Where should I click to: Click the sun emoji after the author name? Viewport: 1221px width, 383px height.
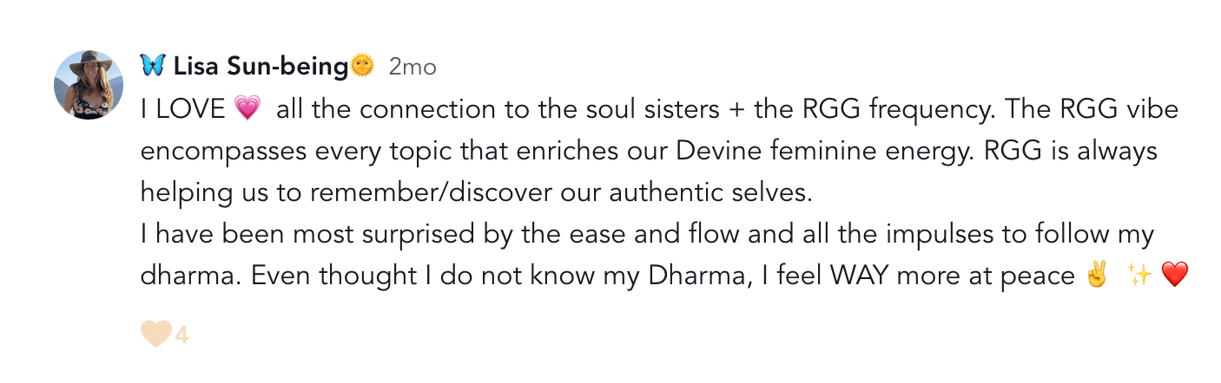point(362,66)
